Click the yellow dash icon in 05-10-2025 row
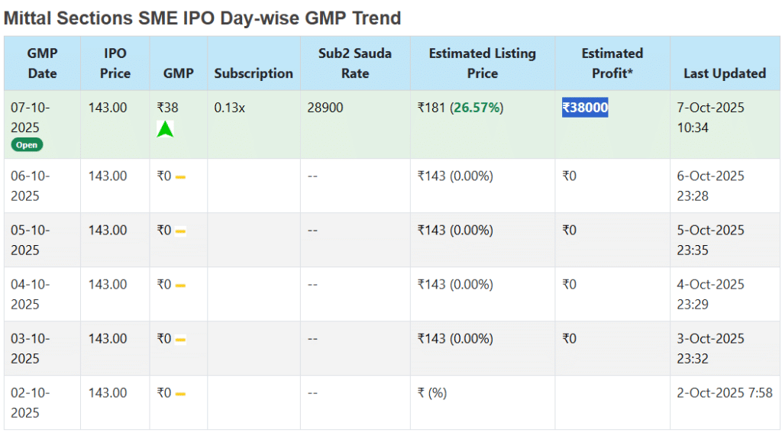Viewport: 782px width, 436px height. coord(180,231)
